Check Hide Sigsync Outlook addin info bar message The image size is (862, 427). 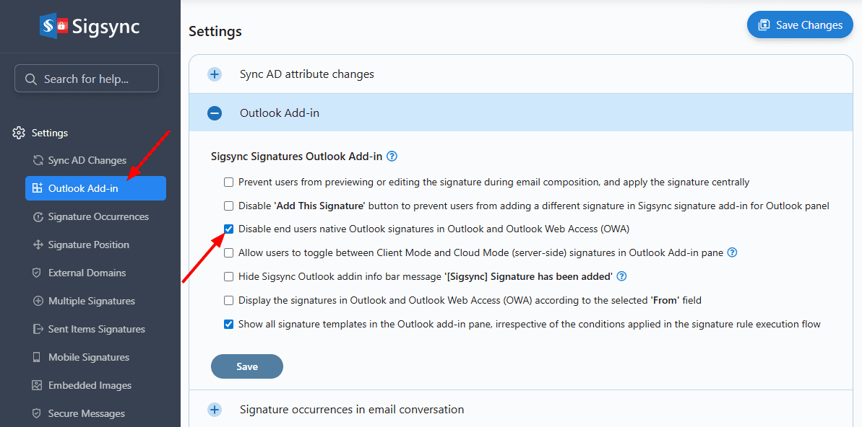[x=228, y=276]
